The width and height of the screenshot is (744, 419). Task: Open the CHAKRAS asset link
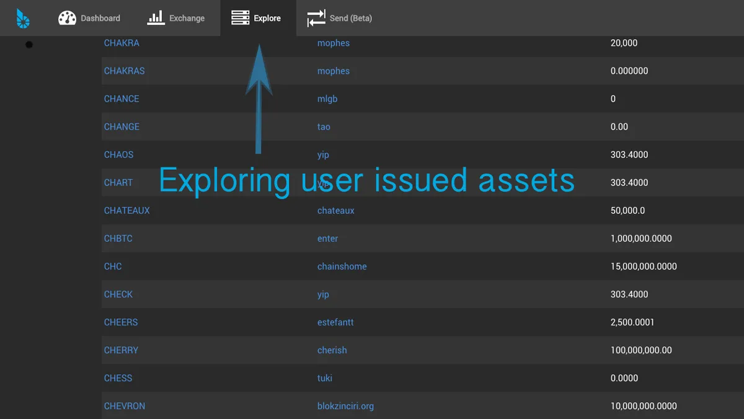coord(124,71)
